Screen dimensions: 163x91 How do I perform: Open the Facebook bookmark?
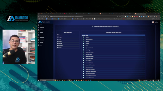click(x=48, y=19)
